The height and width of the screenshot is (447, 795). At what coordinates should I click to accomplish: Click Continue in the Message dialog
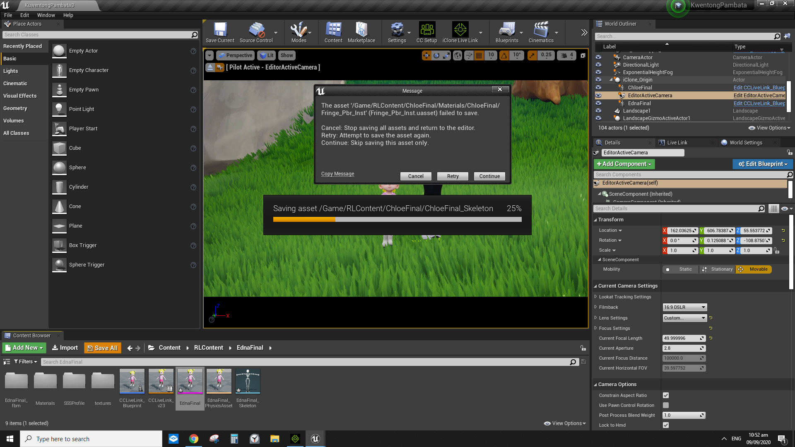[489, 176]
